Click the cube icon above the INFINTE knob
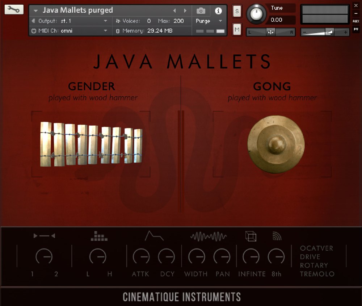362x306 pixels. 251,235
